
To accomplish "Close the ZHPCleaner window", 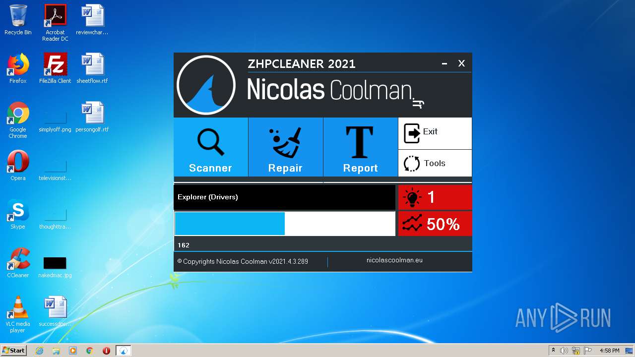I will [x=461, y=63].
